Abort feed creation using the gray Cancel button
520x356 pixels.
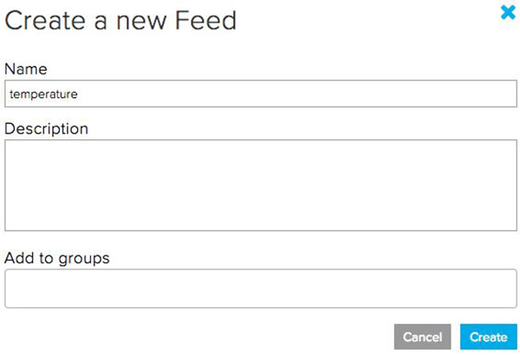(x=423, y=337)
